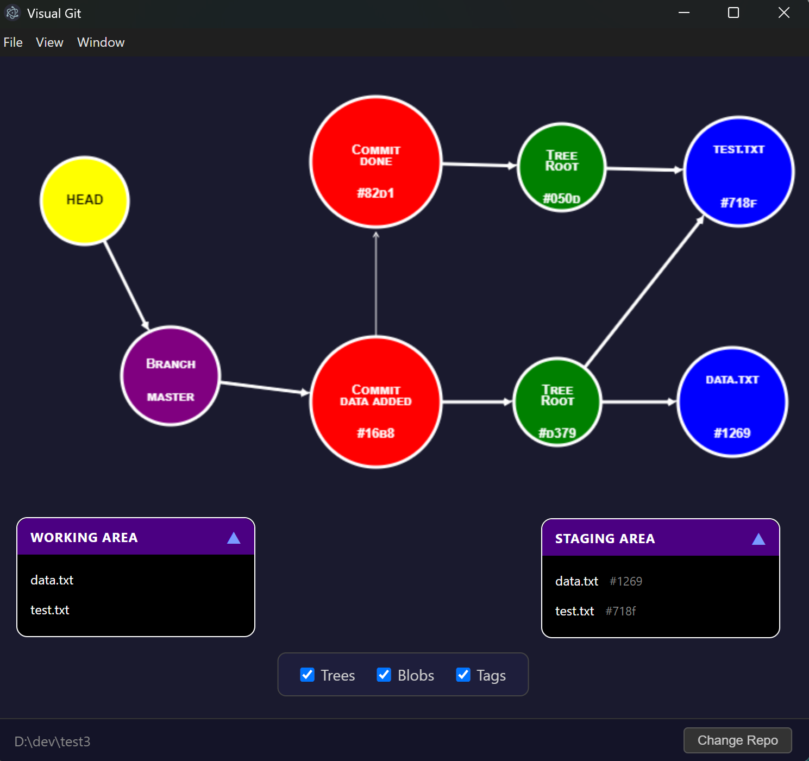This screenshot has height=761, width=809.
Task: Toggle the Tags checkbox off
Action: coord(463,675)
